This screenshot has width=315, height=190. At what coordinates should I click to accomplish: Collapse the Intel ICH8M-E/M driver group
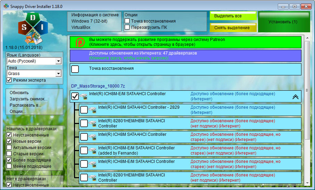295,97
